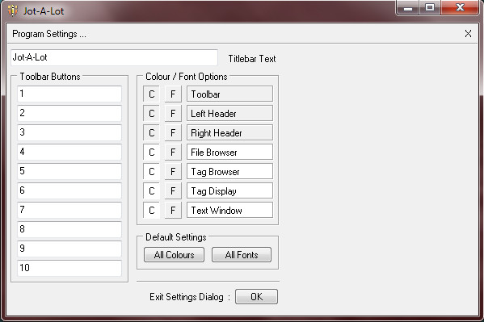Click OK to exit settings dialog

point(256,297)
